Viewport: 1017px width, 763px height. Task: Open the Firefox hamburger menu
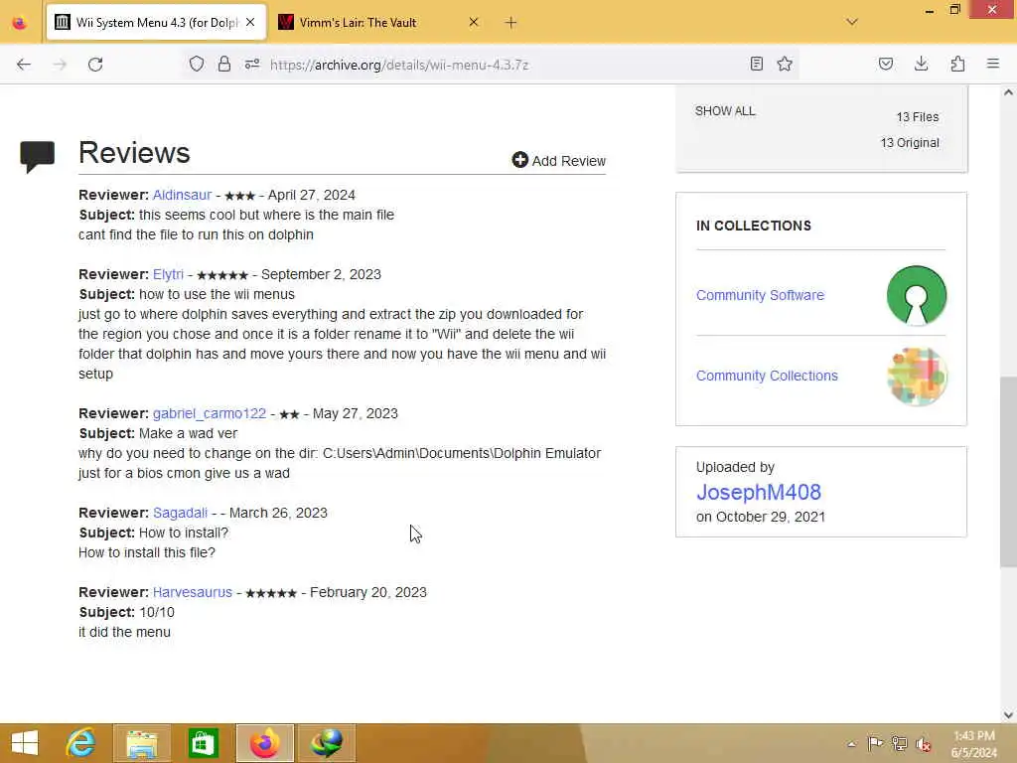coord(993,64)
